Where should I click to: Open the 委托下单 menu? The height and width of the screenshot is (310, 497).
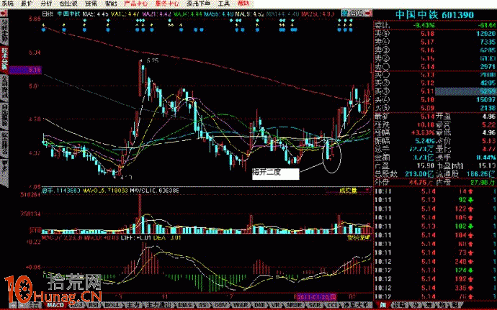(x=198, y=4)
